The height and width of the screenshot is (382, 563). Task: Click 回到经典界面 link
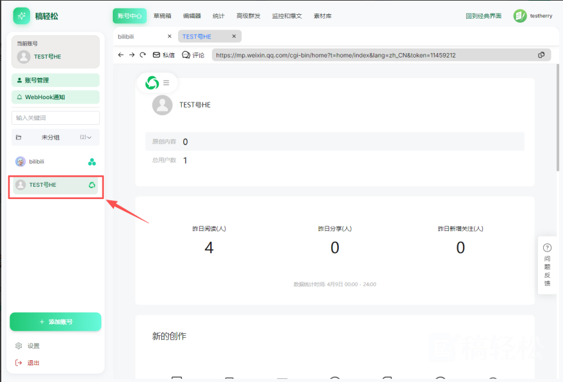tap(484, 16)
